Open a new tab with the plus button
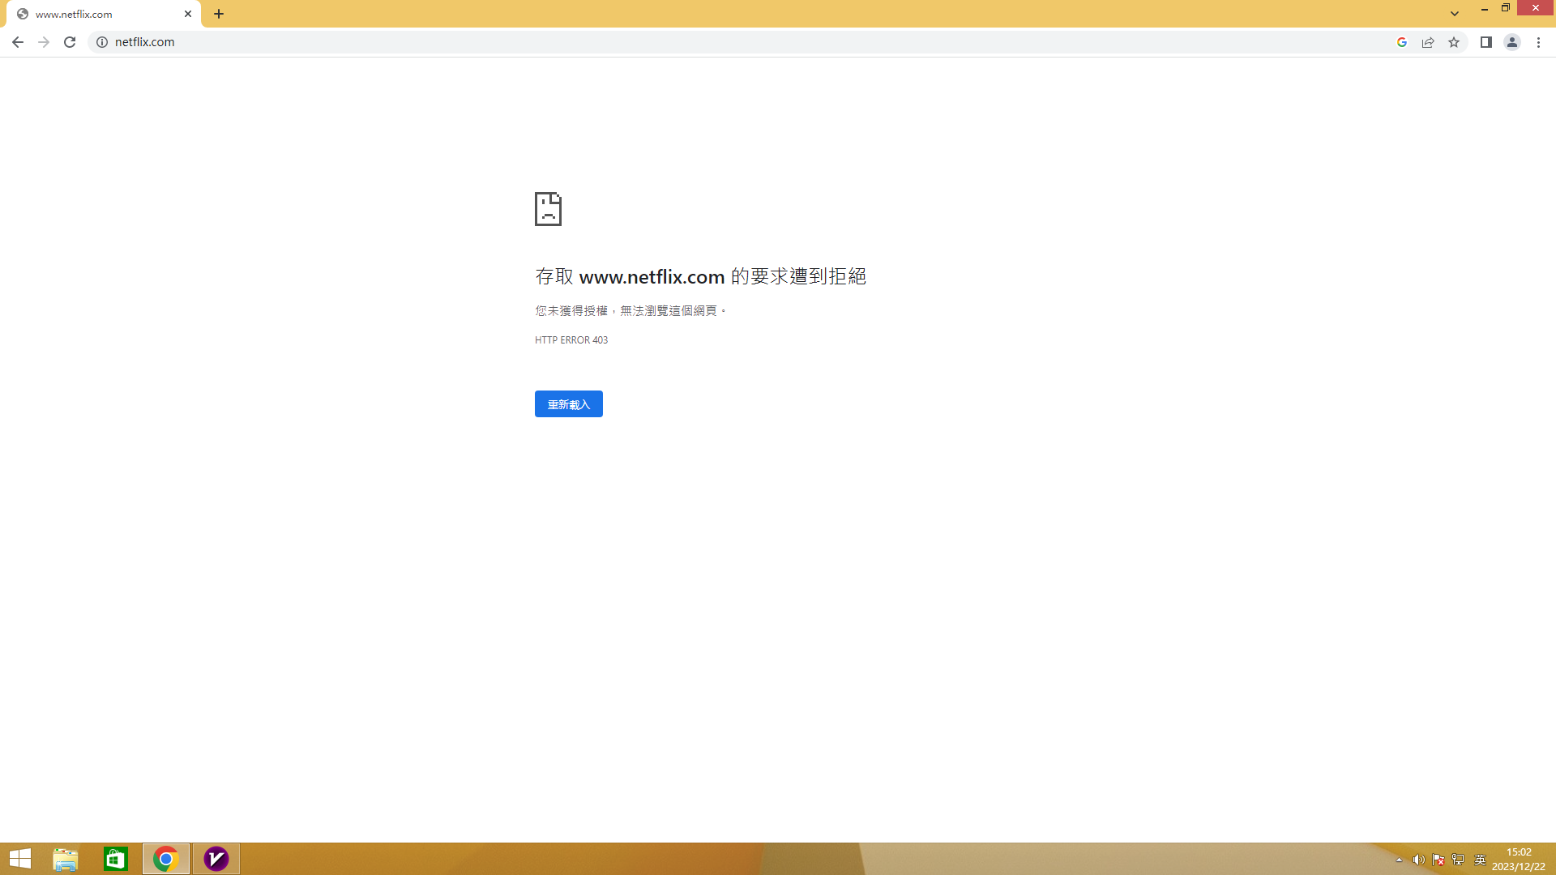Image resolution: width=1556 pixels, height=875 pixels. point(219,14)
